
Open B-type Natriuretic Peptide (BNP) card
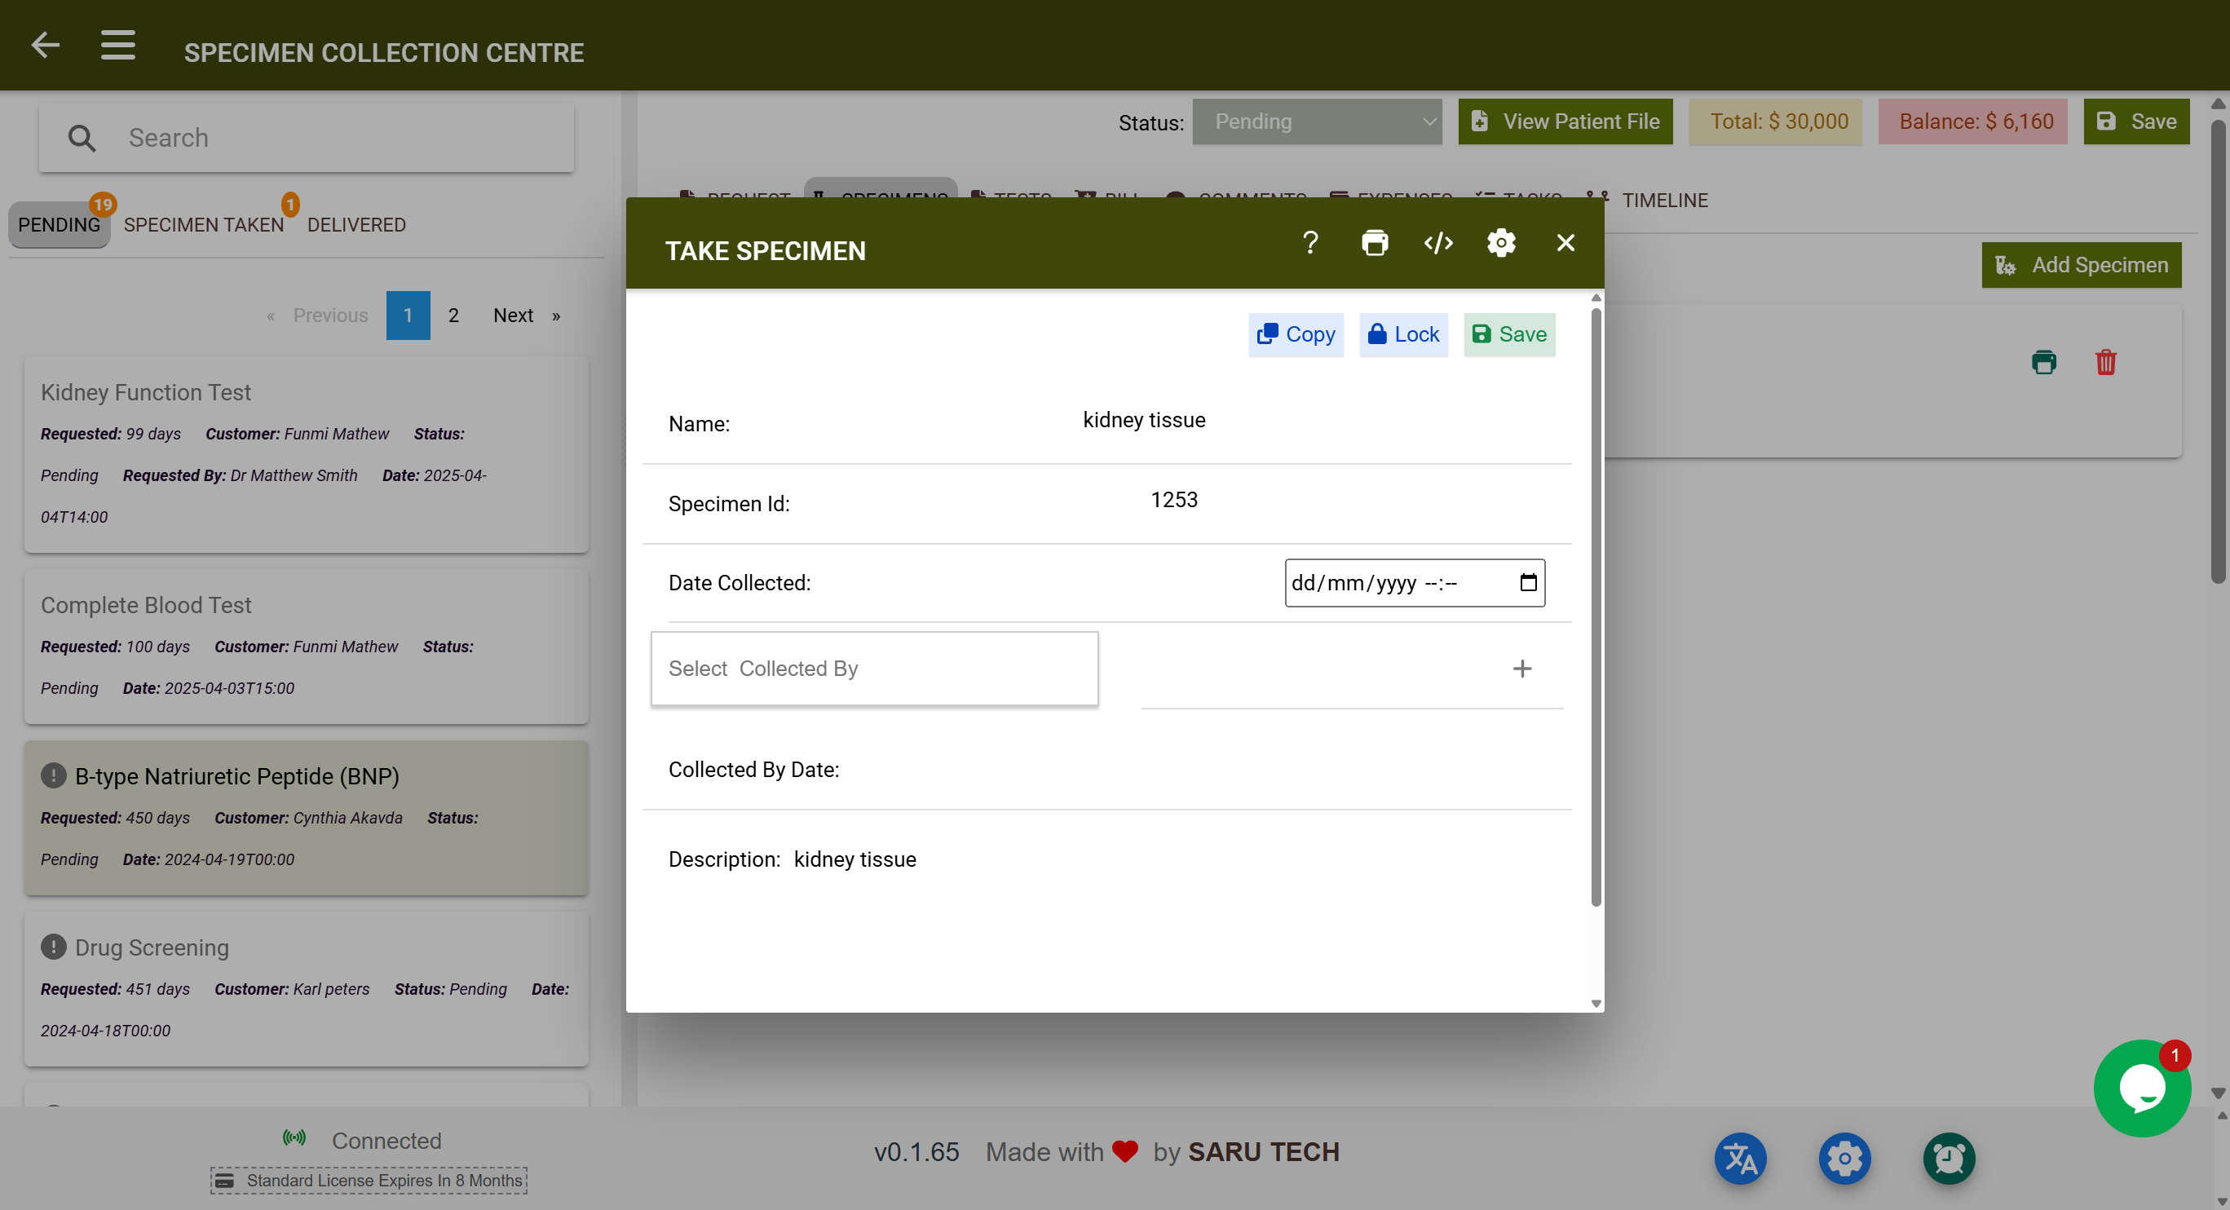[x=307, y=818]
